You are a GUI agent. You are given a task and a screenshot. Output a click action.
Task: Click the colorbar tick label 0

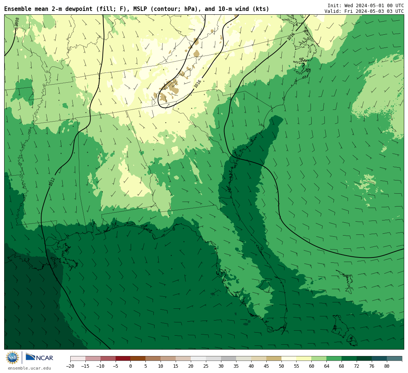[x=131, y=366]
